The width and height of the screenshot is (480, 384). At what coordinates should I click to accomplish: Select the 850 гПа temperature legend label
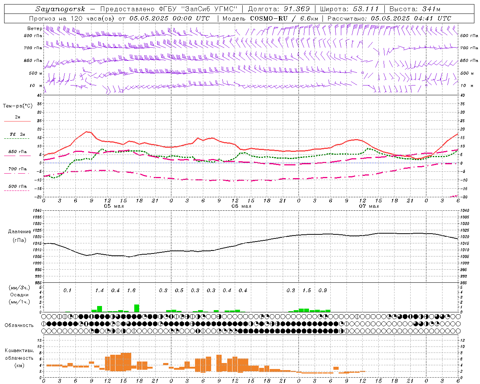point(18,152)
